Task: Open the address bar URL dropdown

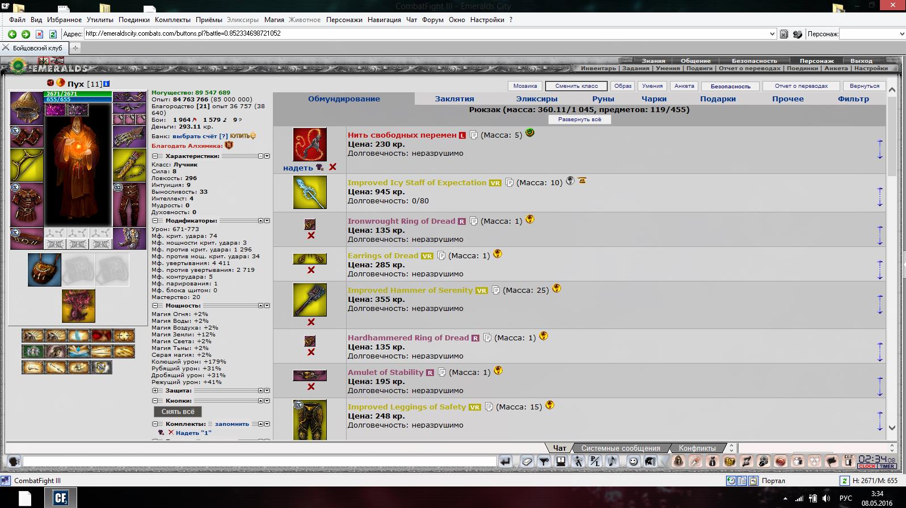Action: coord(772,34)
